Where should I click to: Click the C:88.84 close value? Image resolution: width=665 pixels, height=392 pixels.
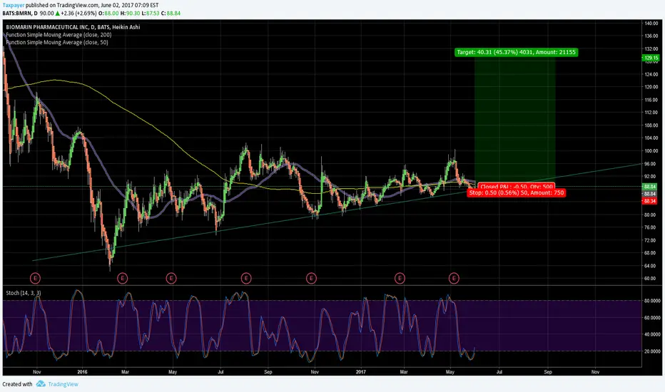(171, 14)
